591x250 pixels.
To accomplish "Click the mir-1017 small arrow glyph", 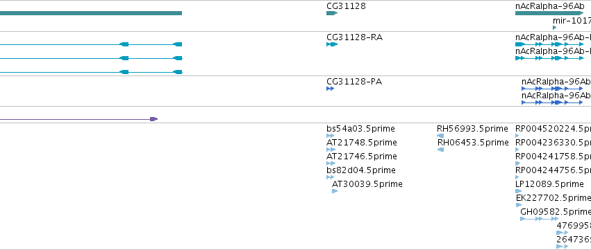I will (554, 28).
